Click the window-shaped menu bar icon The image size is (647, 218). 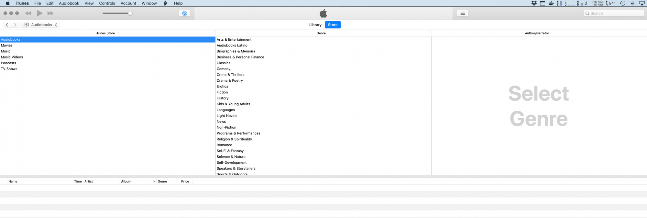(543, 3)
